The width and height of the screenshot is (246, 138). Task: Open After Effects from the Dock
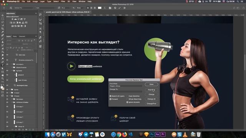pos(157,135)
